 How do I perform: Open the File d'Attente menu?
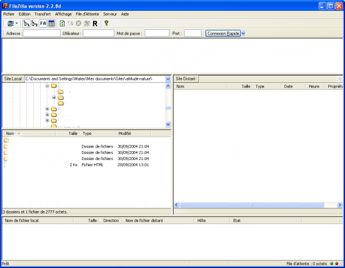click(87, 14)
